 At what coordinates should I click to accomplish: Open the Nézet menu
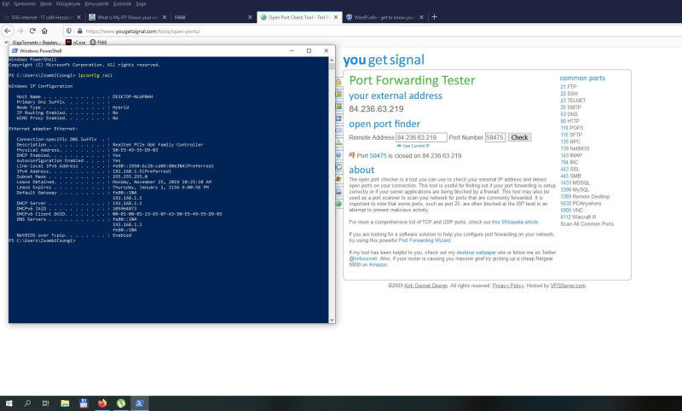pos(46,3)
